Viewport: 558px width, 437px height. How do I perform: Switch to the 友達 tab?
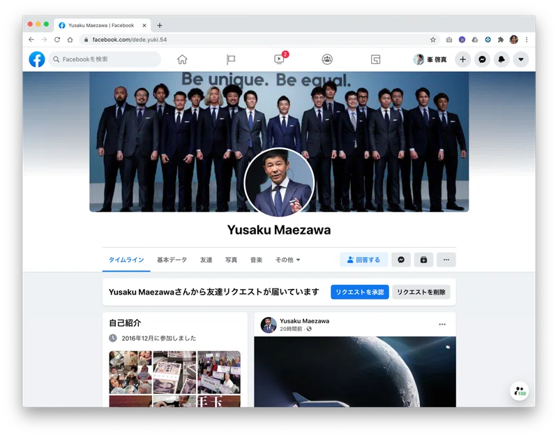click(x=206, y=260)
